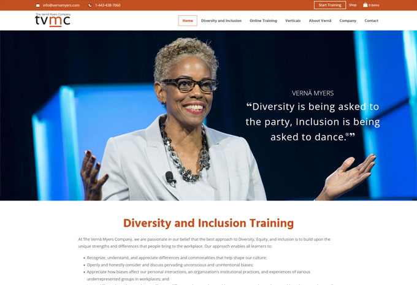This screenshot has height=285, width=417.
Task: Open the Company menu item
Action: point(348,21)
